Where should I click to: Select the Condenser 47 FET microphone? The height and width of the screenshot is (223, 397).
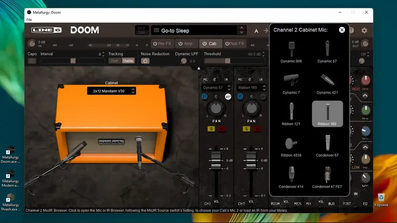(x=327, y=177)
